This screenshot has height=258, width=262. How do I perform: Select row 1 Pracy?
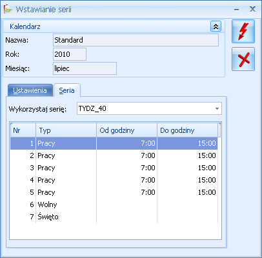(114, 143)
